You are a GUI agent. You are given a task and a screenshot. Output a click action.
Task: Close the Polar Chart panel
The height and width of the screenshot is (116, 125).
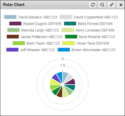[x=121, y=4]
